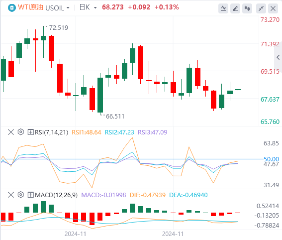Image resolution: width=282 pixels, height=240 pixels.
Task: Click the MACD(12,26,9) indicator label
Action: point(56,195)
